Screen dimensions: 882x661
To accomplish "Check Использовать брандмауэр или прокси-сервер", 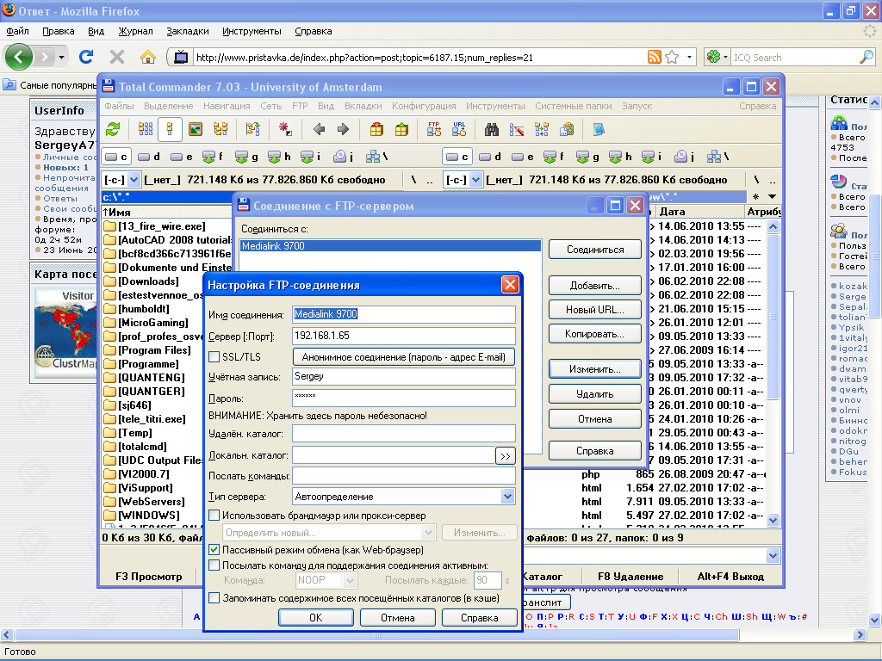I will tap(214, 516).
